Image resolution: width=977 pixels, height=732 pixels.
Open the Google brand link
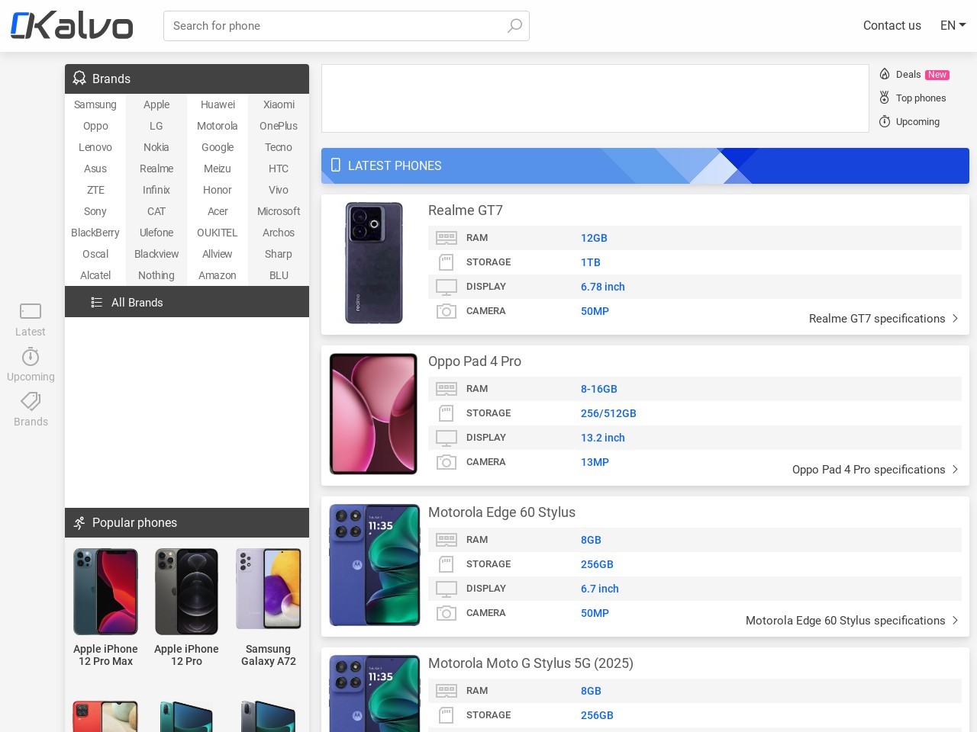tap(218, 147)
